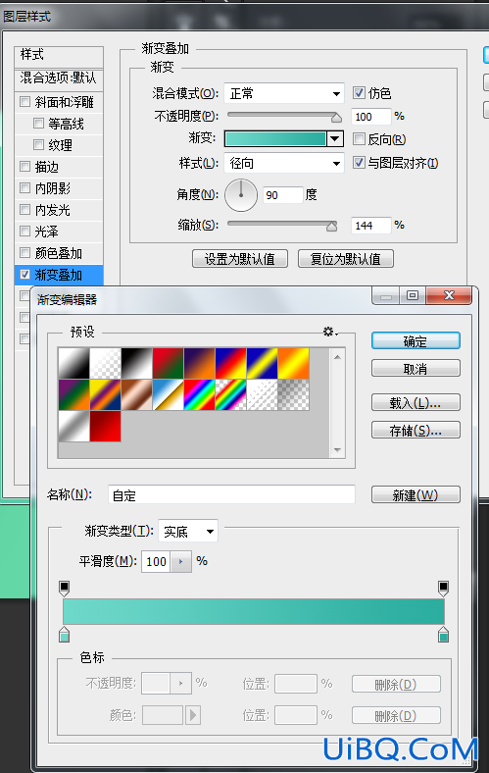This screenshot has width=489, height=773.
Task: Select the dark red gradient preset
Action: [x=106, y=427]
